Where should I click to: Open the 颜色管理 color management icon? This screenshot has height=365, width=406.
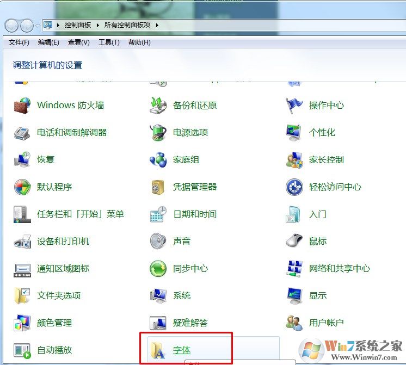(x=22, y=323)
